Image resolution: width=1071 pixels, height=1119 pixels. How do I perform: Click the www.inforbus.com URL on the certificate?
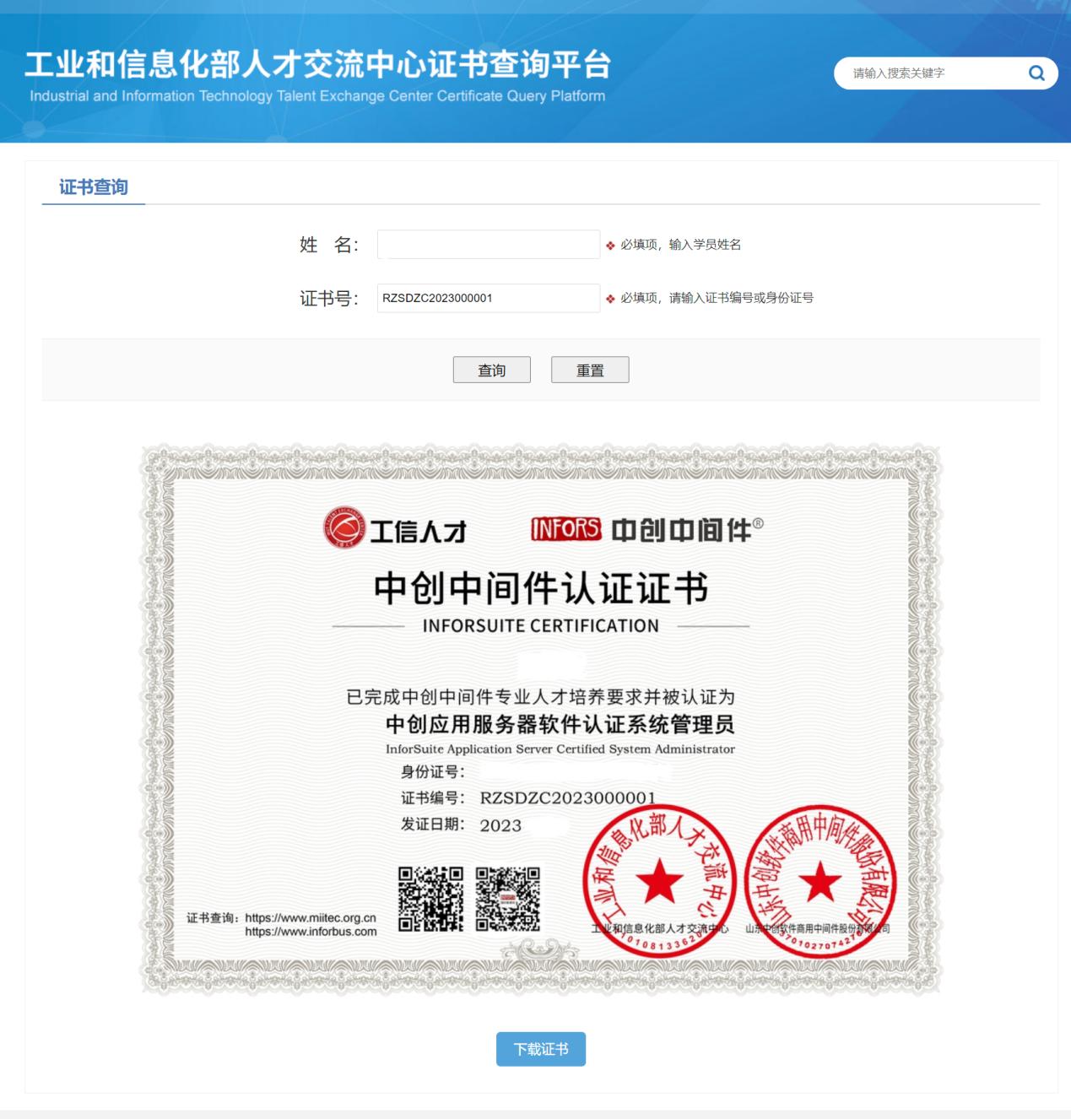coord(311,932)
